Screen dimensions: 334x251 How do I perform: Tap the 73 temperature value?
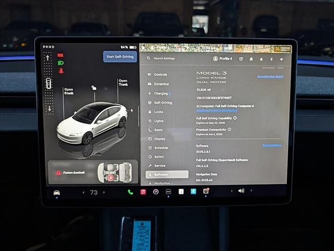click(94, 192)
